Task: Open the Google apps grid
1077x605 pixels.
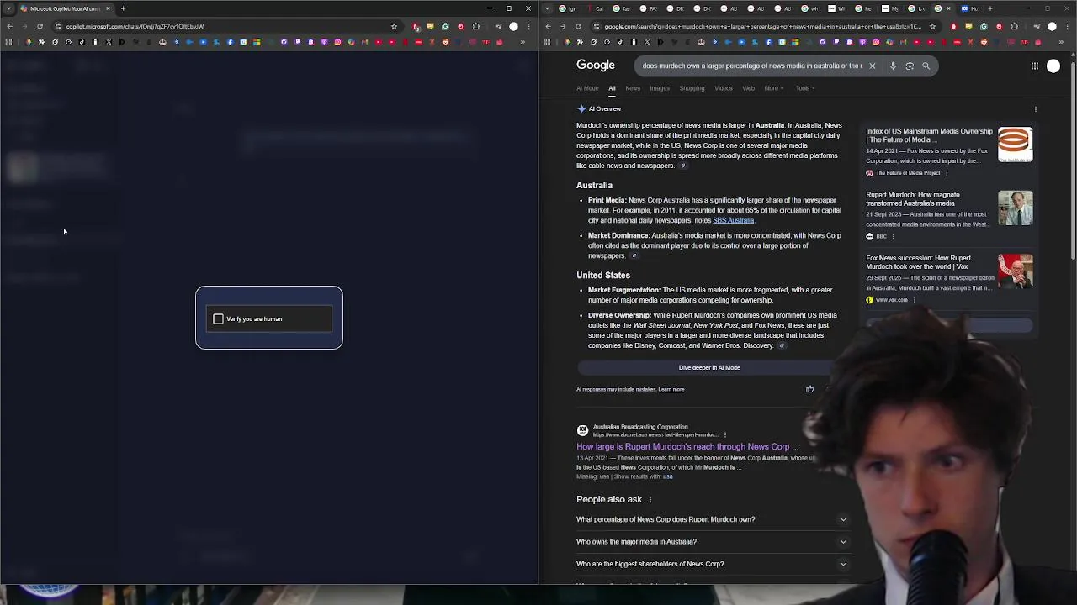Action: coord(1035,66)
